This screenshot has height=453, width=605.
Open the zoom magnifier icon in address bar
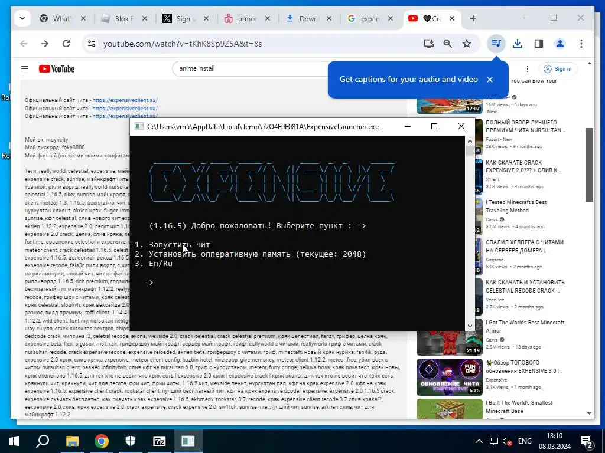tap(448, 44)
